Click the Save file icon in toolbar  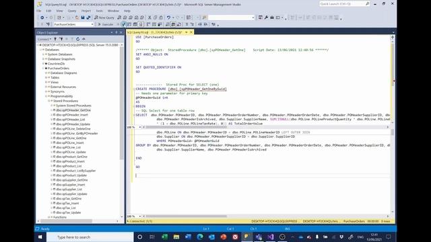[x=82, y=17]
